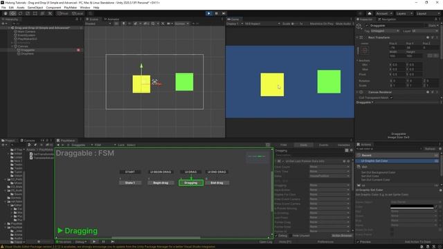Open the Cloud services icon
This screenshot has width=443, height=249.
(369, 13)
